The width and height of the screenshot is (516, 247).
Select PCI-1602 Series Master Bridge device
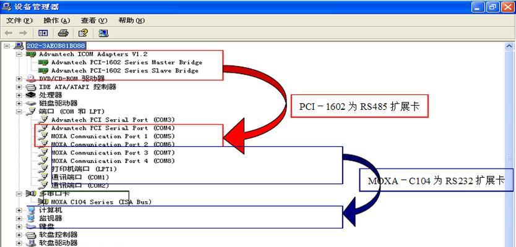click(127, 62)
